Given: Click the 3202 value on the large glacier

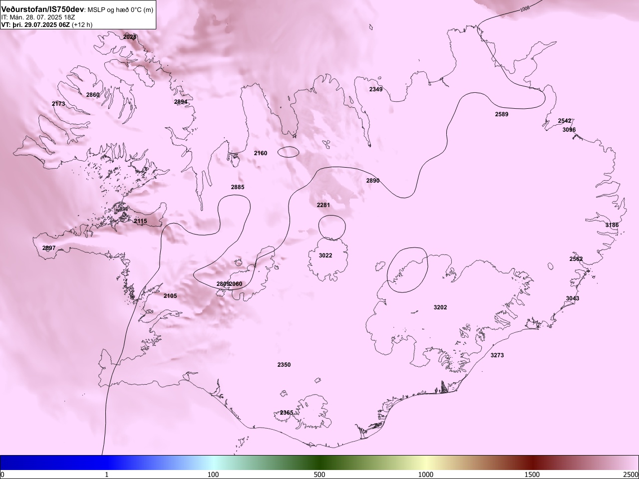Looking at the screenshot, I should click(x=440, y=307).
